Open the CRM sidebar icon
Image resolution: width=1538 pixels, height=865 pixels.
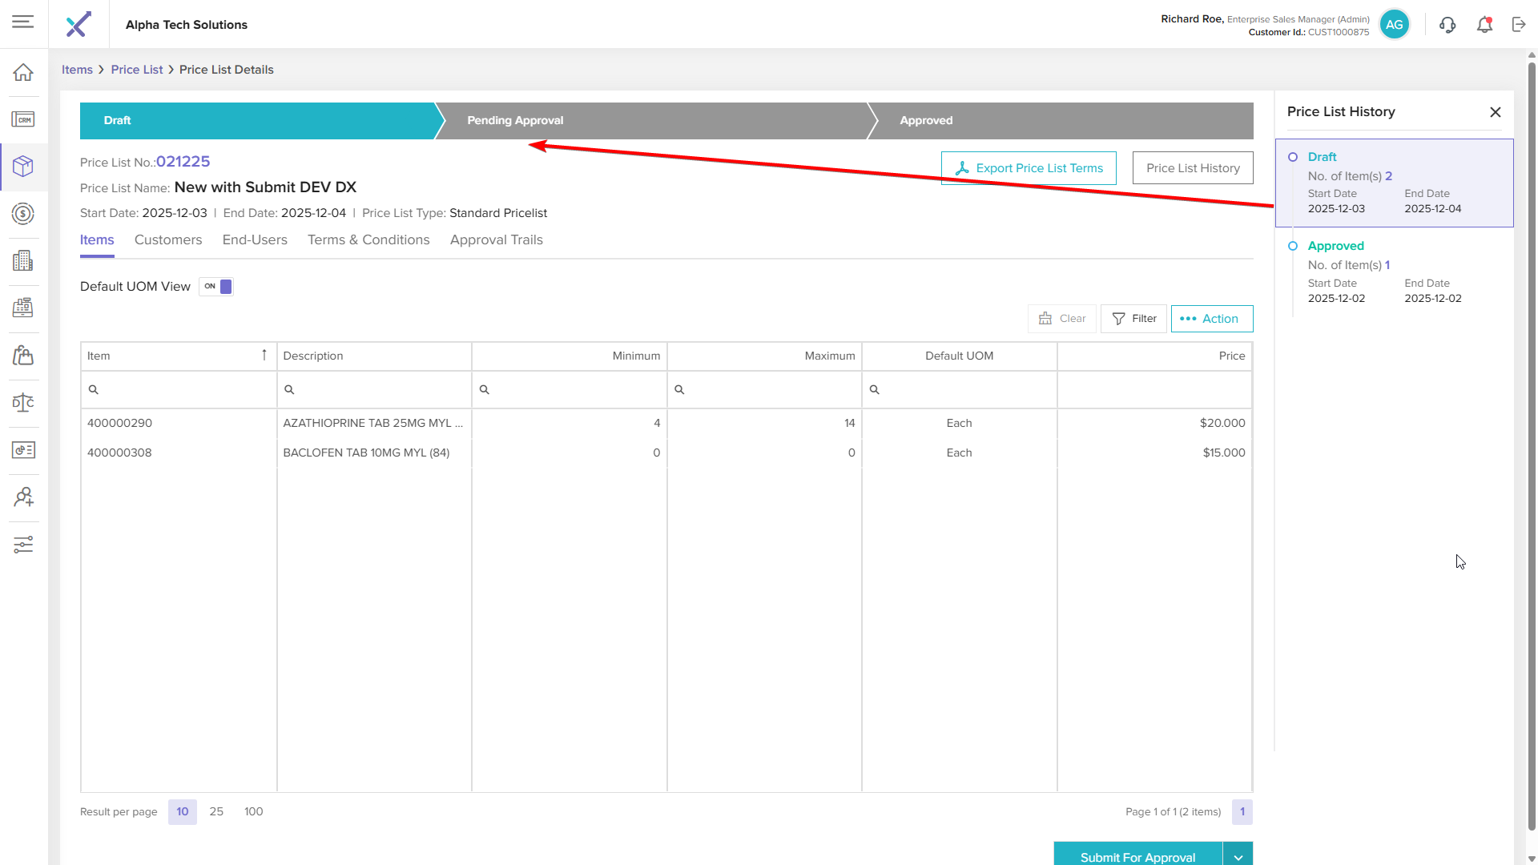coord(23,119)
